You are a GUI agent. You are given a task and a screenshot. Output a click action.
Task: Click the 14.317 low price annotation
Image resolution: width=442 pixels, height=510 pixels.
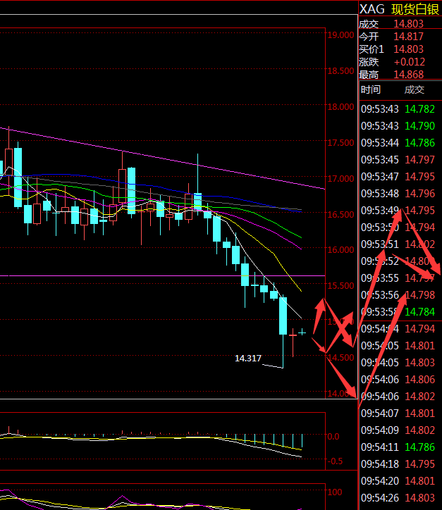pyautogui.click(x=248, y=358)
